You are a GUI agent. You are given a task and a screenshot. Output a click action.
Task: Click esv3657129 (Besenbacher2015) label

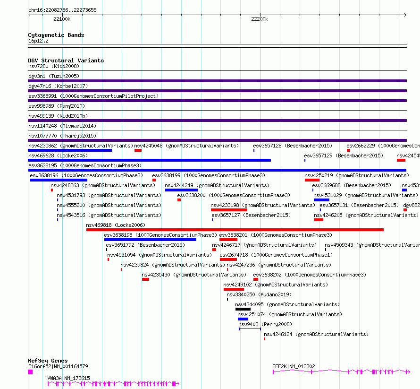tap(344, 156)
